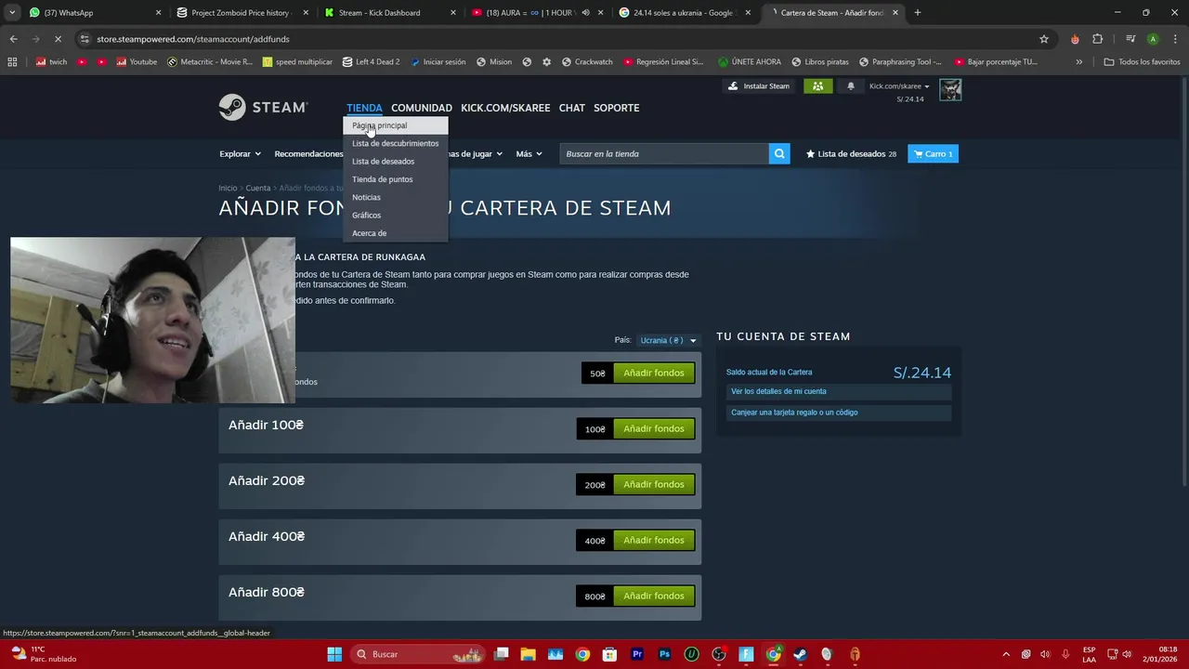The image size is (1189, 669).
Task: Click Añadir fondos for 100₴
Action: [x=654, y=428]
